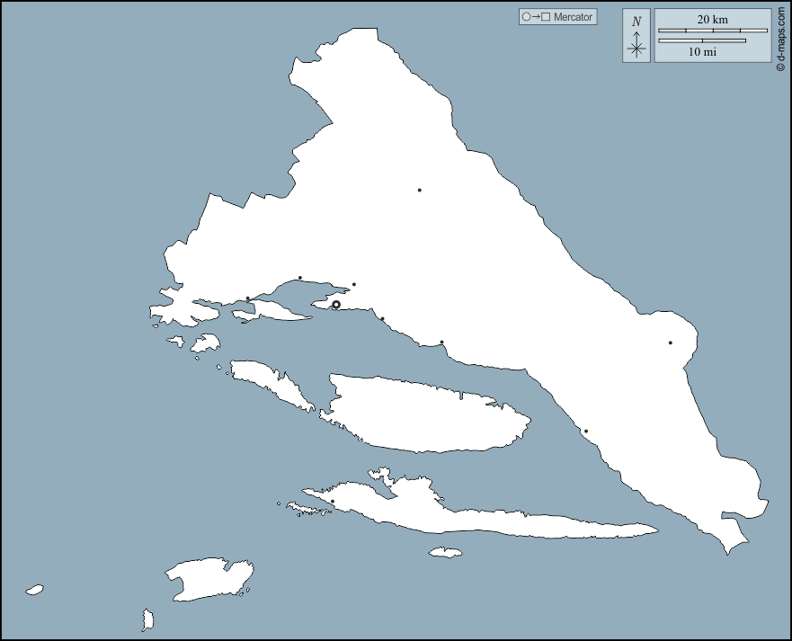The width and height of the screenshot is (792, 641).
Task: Click the city dot north of the bay
Action: click(300, 278)
